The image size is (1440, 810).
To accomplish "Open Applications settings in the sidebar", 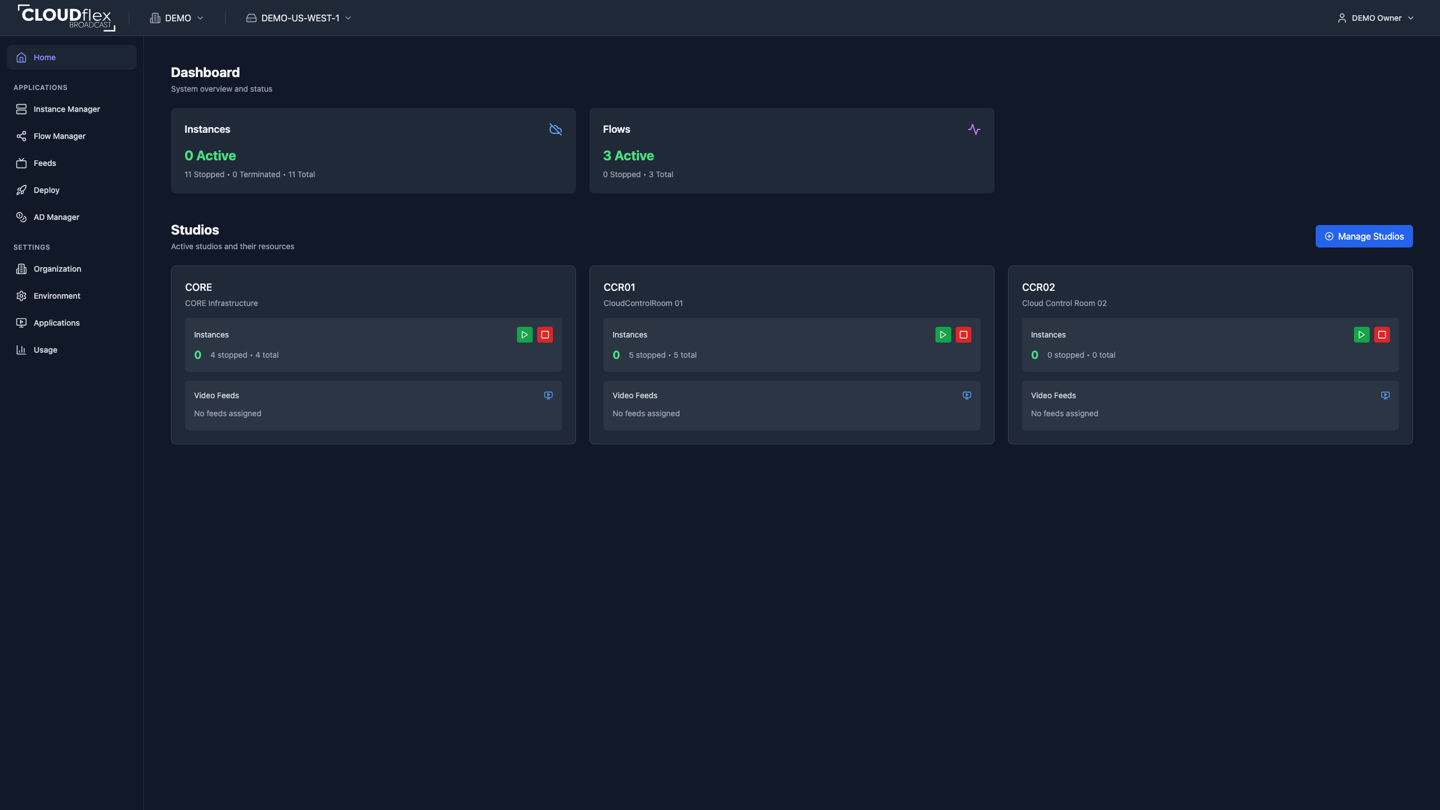I will 71,323.
